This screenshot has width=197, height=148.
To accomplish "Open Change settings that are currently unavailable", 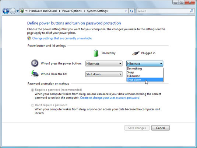I will click(62, 38).
